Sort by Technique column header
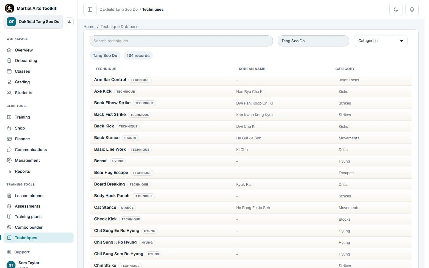The image size is (429, 268). [106, 69]
